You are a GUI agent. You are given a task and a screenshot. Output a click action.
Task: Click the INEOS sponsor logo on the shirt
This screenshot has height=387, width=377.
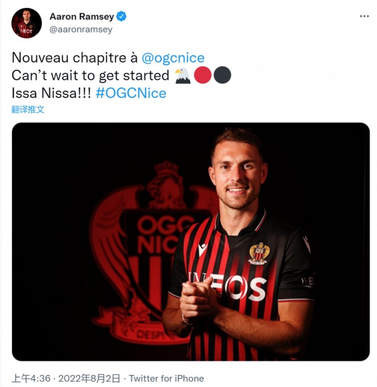point(227,287)
